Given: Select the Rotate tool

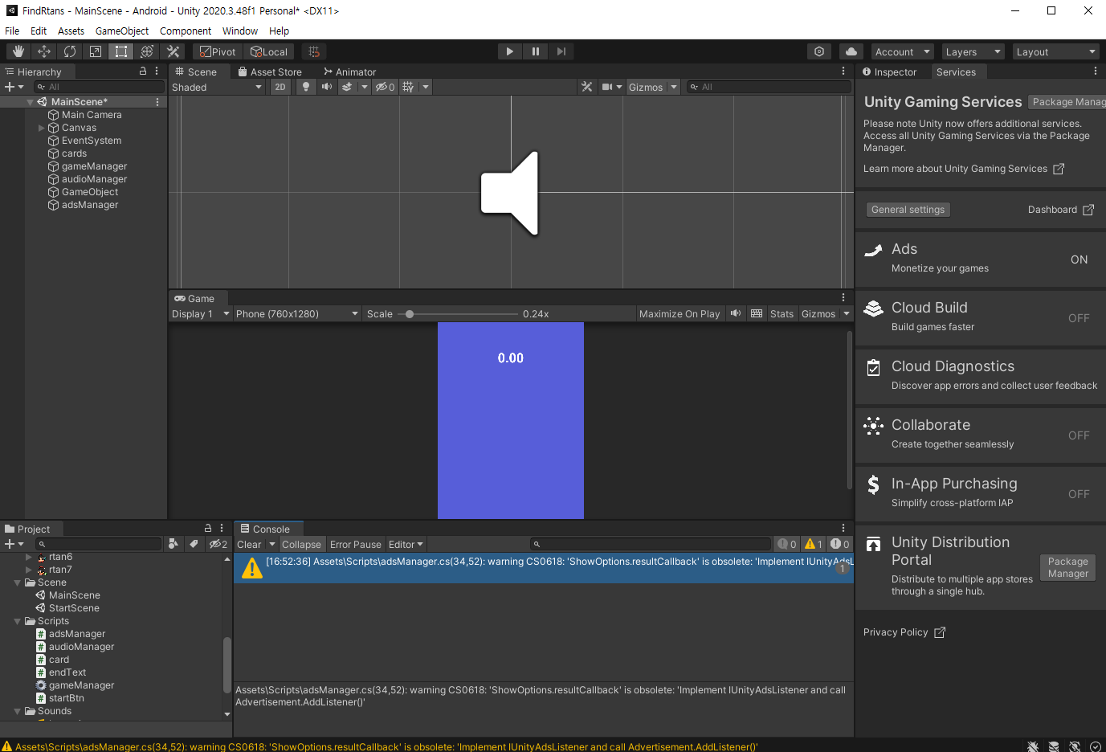Looking at the screenshot, I should (x=70, y=51).
